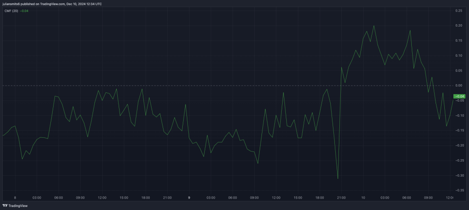Click the 15:00 label between dates 8 and 9
Image resolution: width=469 pixels, height=210 pixels.
tap(124, 198)
